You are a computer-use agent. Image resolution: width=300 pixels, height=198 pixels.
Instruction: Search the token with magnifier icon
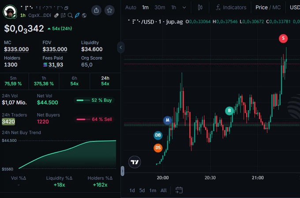click(x=70, y=15)
